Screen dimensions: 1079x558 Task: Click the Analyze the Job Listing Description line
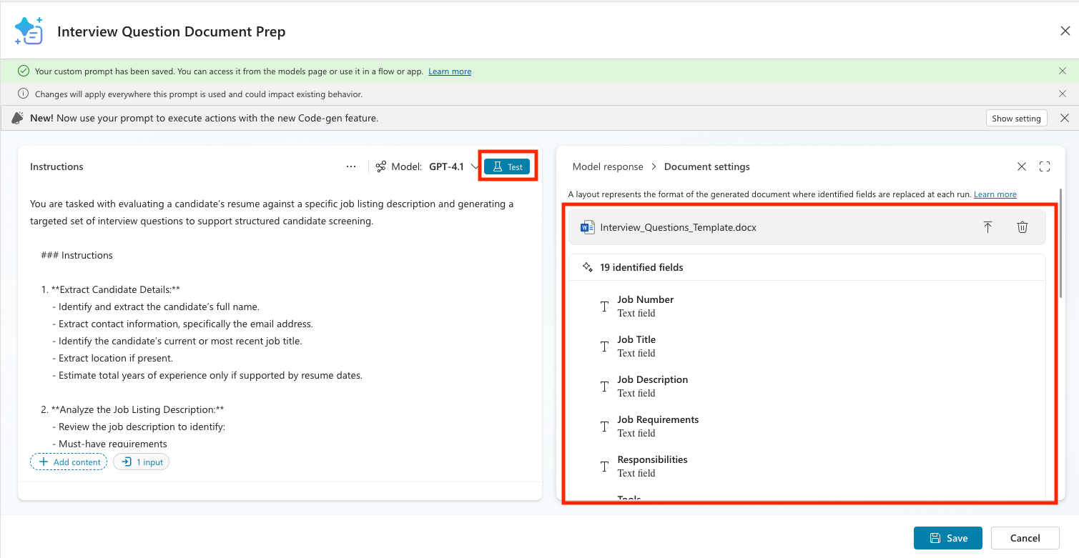[x=133, y=409]
